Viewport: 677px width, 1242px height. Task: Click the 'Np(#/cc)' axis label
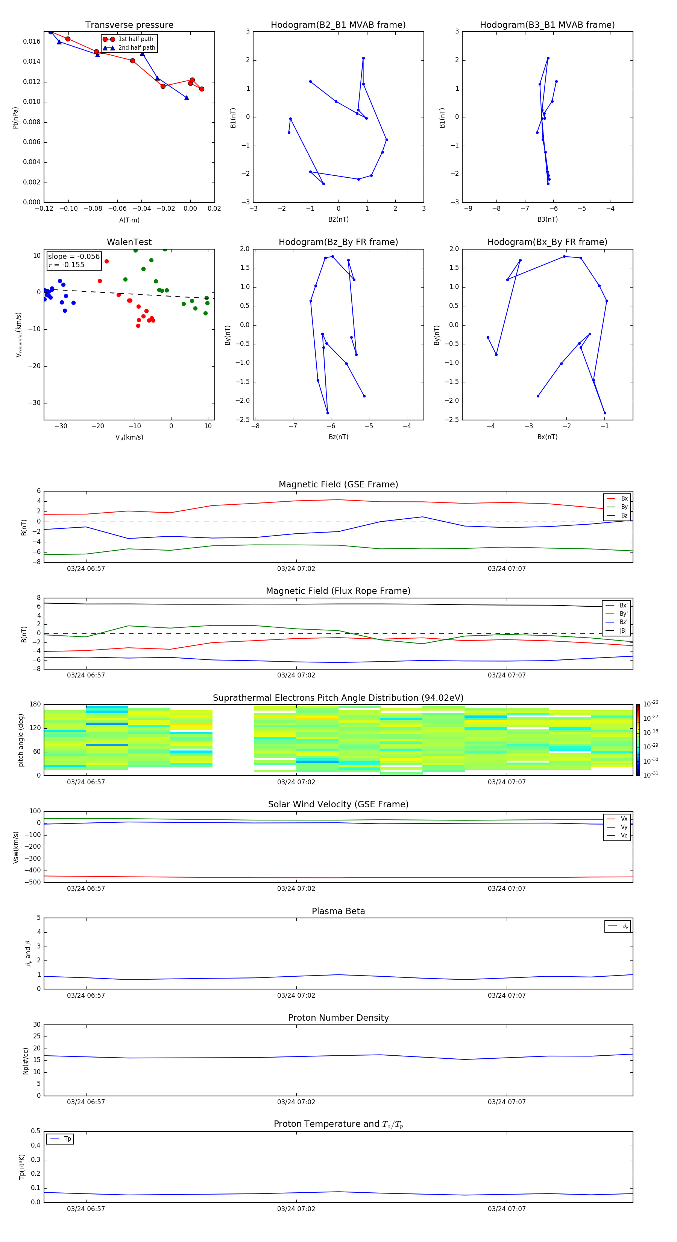[x=26, y=1061]
